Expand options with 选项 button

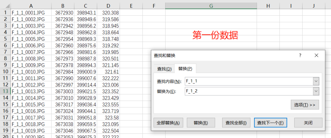[x=305, y=105]
